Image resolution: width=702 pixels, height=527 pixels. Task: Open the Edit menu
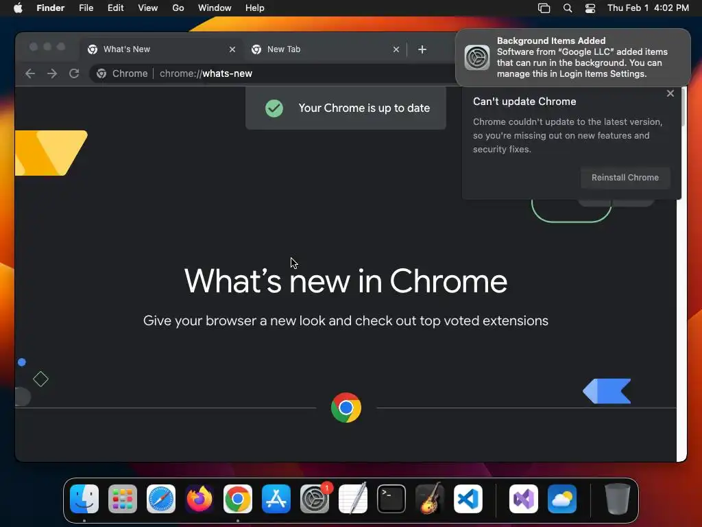pyautogui.click(x=115, y=8)
